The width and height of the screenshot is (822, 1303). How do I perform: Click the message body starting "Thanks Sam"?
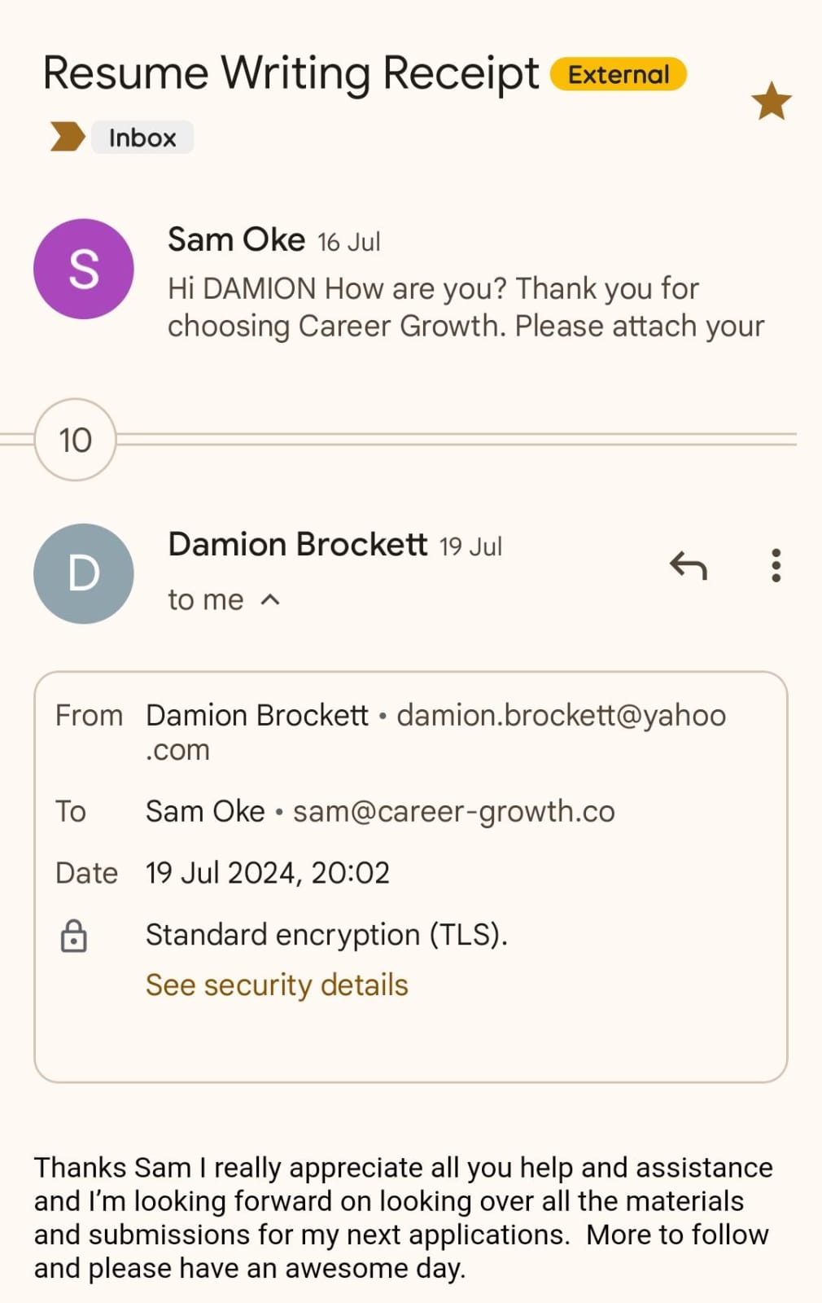click(403, 1217)
